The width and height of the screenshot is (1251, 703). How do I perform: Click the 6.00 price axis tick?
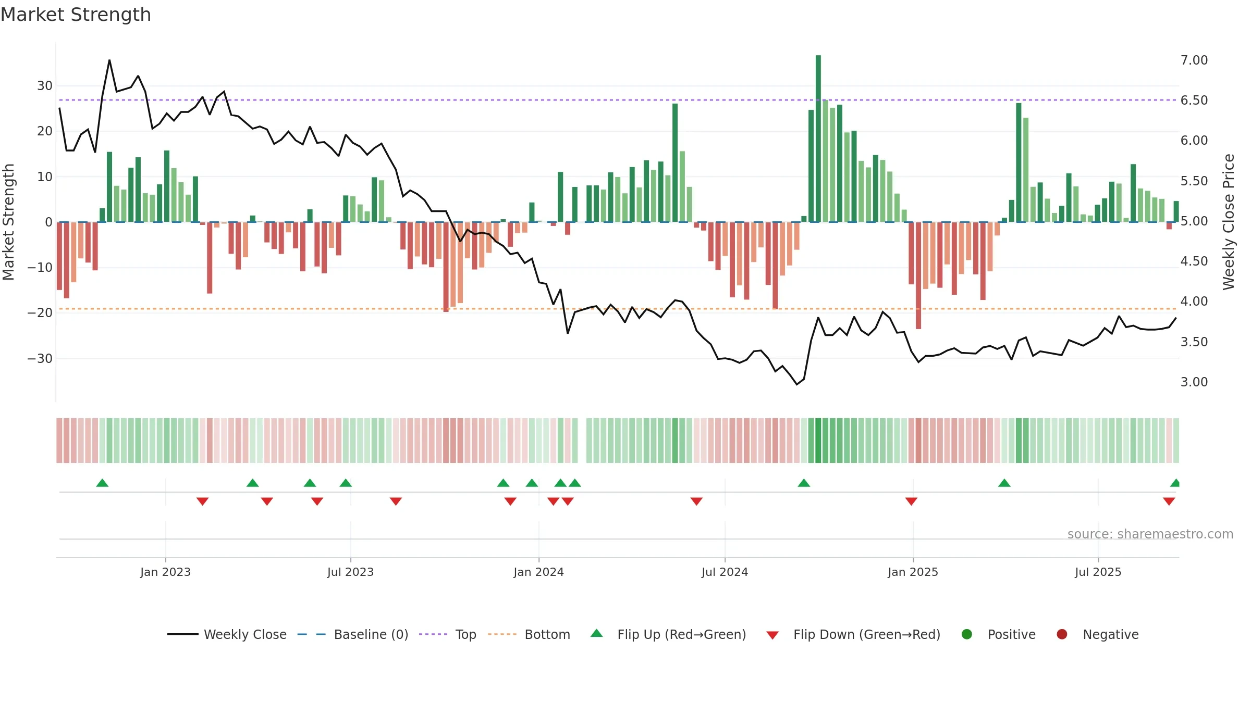click(x=1194, y=140)
